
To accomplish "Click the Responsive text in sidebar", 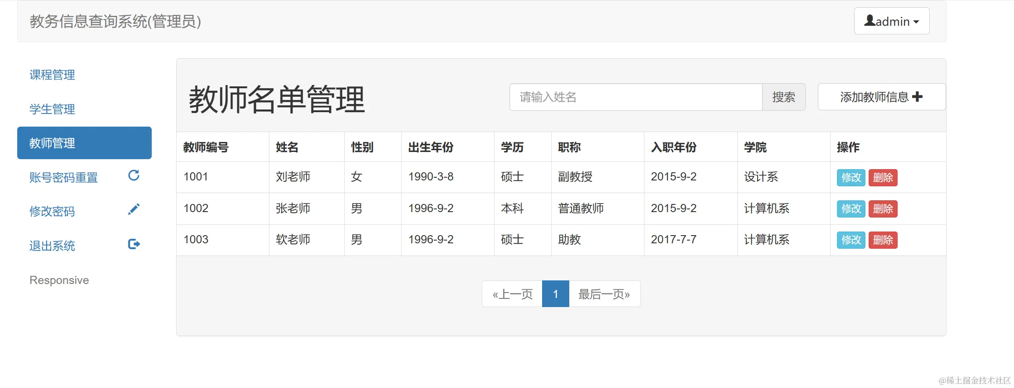I will click(59, 280).
